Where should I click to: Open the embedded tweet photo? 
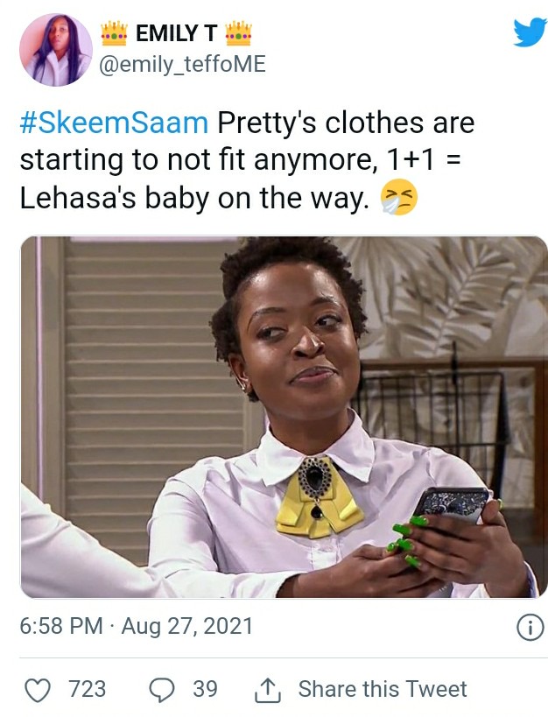pyautogui.click(x=284, y=417)
